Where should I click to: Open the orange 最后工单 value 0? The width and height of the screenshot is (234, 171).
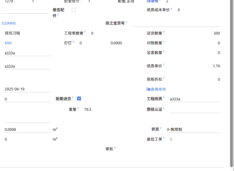[x=171, y=139]
